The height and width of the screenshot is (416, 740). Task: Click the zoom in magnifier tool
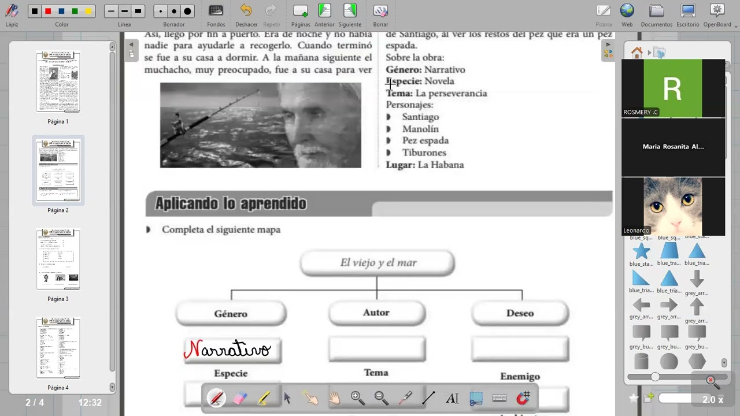point(358,398)
